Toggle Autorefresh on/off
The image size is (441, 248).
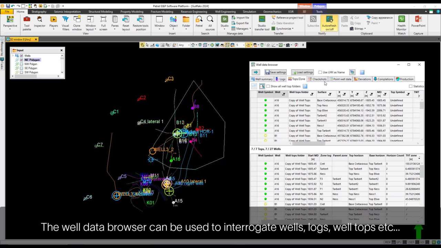point(329,23)
